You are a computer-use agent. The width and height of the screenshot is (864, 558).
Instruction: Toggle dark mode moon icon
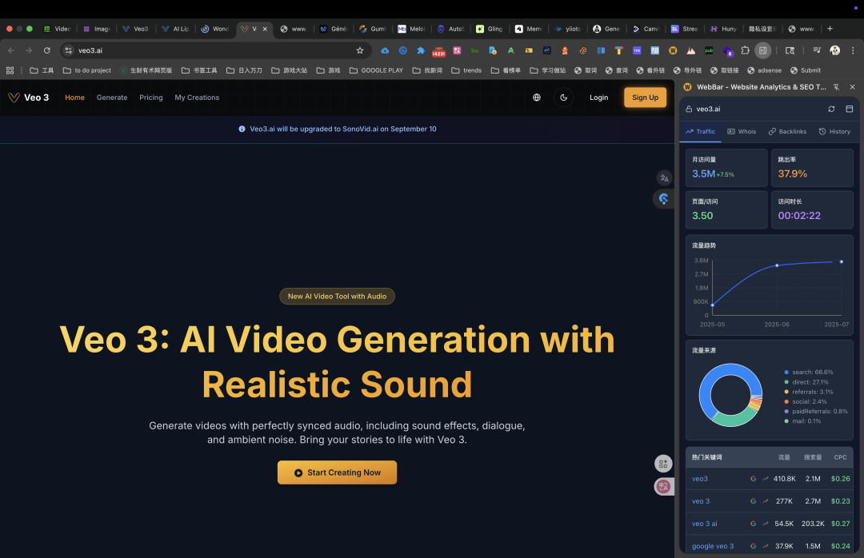[x=564, y=98]
